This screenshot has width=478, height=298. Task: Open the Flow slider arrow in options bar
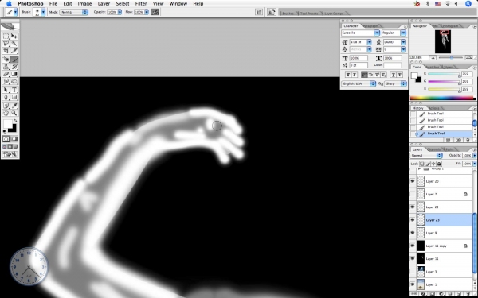tap(147, 12)
